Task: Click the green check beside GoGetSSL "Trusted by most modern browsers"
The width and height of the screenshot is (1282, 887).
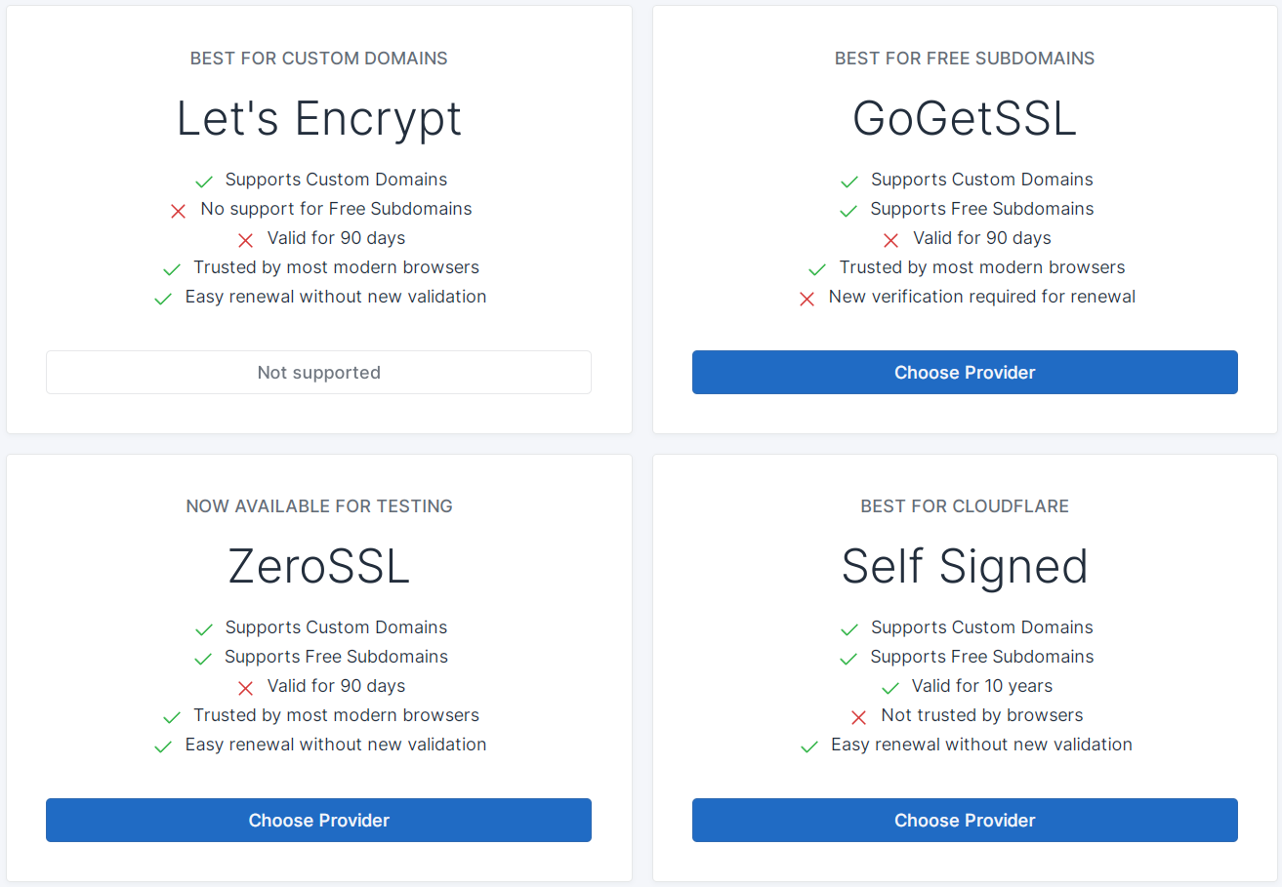Action: [x=817, y=269]
